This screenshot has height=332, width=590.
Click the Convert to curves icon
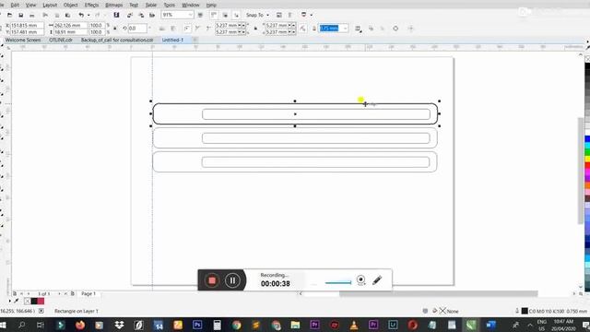pos(395,29)
